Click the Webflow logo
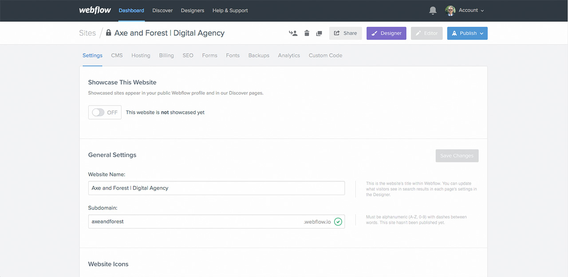 95,10
